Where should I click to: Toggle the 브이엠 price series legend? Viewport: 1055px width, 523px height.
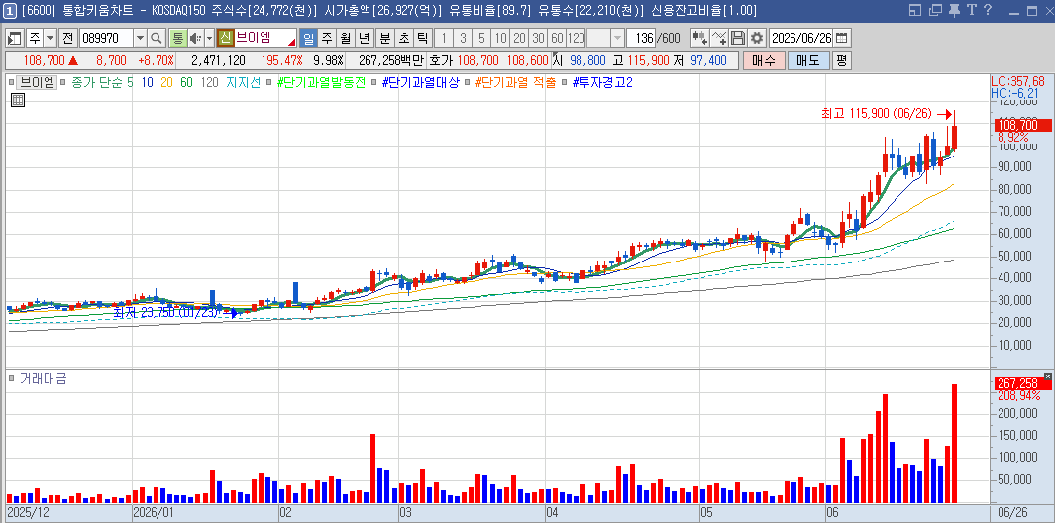click(11, 83)
